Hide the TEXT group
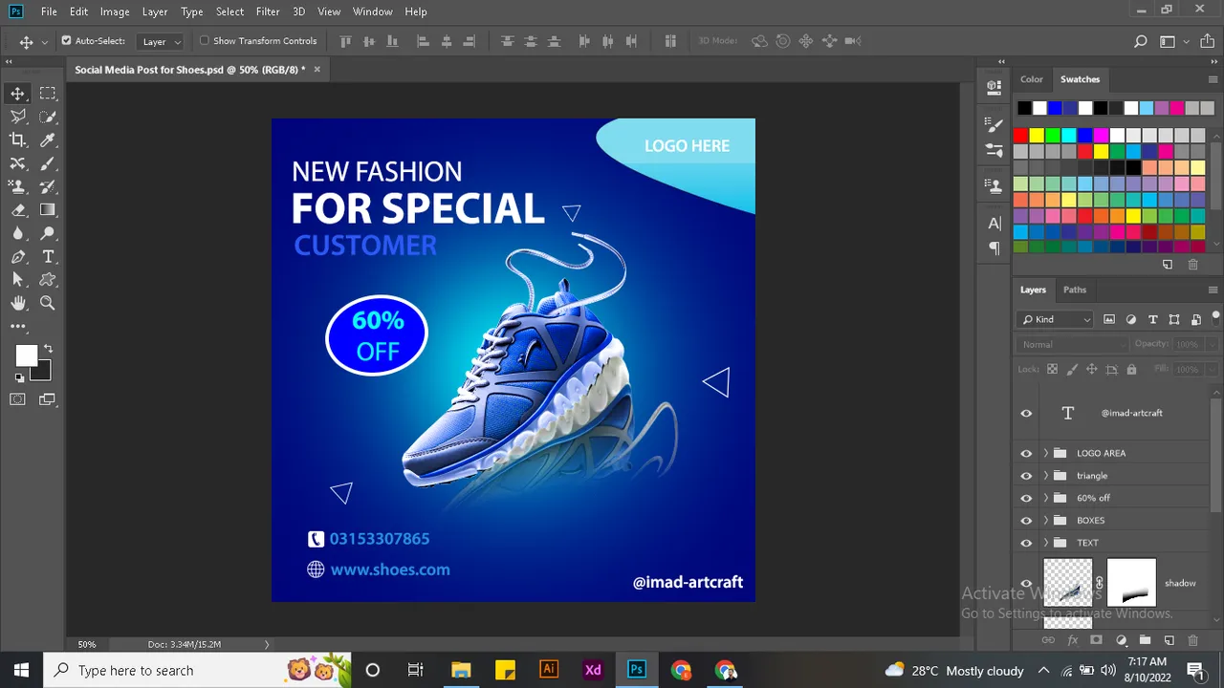Screen dimensions: 1224x688 click(1026, 543)
